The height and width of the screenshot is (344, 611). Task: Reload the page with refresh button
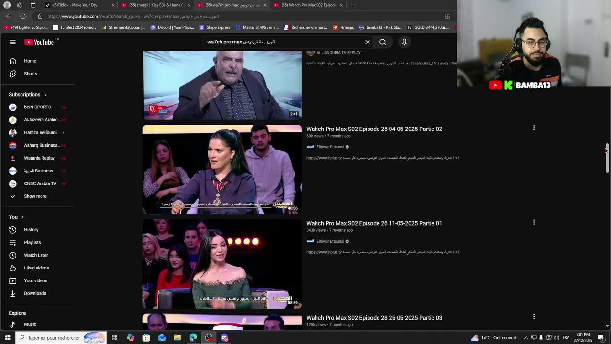(22, 16)
